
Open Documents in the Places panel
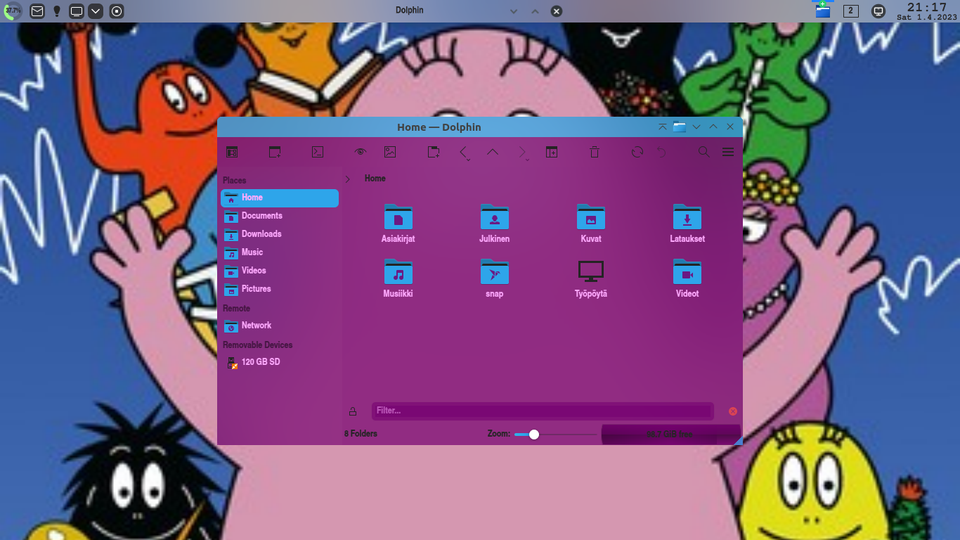click(280, 217)
